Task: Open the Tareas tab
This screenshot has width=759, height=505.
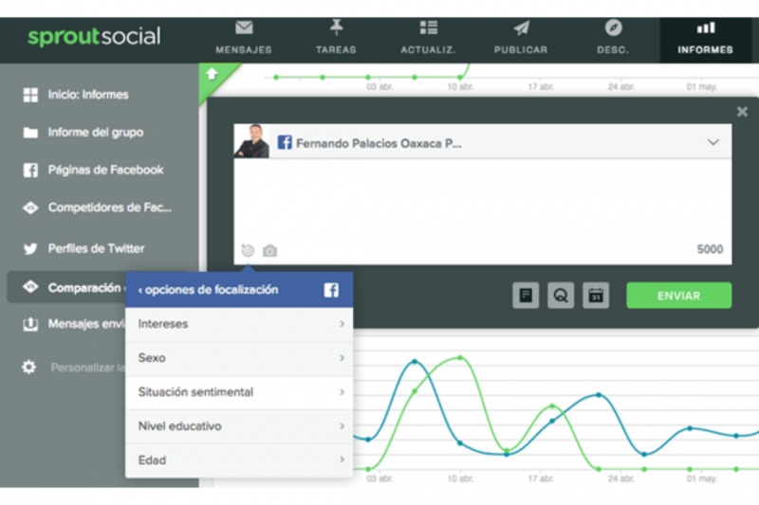Action: pos(336,38)
